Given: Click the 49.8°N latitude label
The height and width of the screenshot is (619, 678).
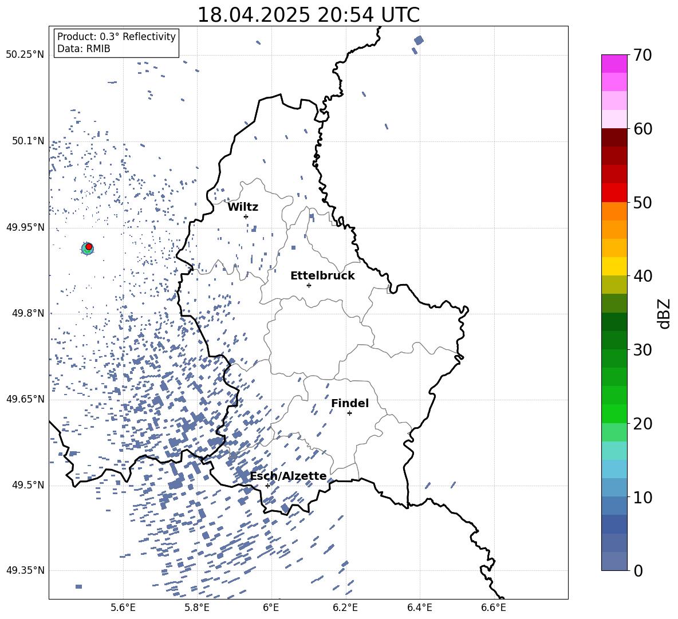Looking at the screenshot, I should point(28,313).
